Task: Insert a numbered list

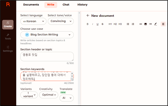Action: point(133,24)
